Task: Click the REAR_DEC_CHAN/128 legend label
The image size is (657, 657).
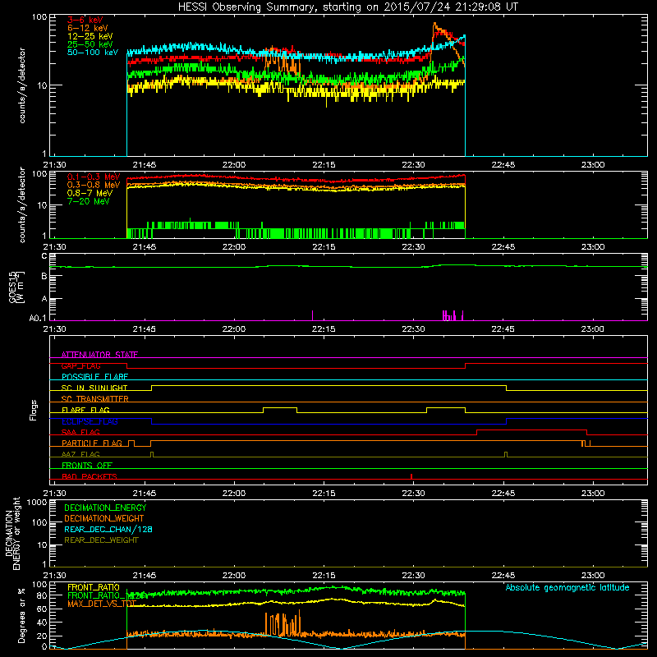Action: 108,530
